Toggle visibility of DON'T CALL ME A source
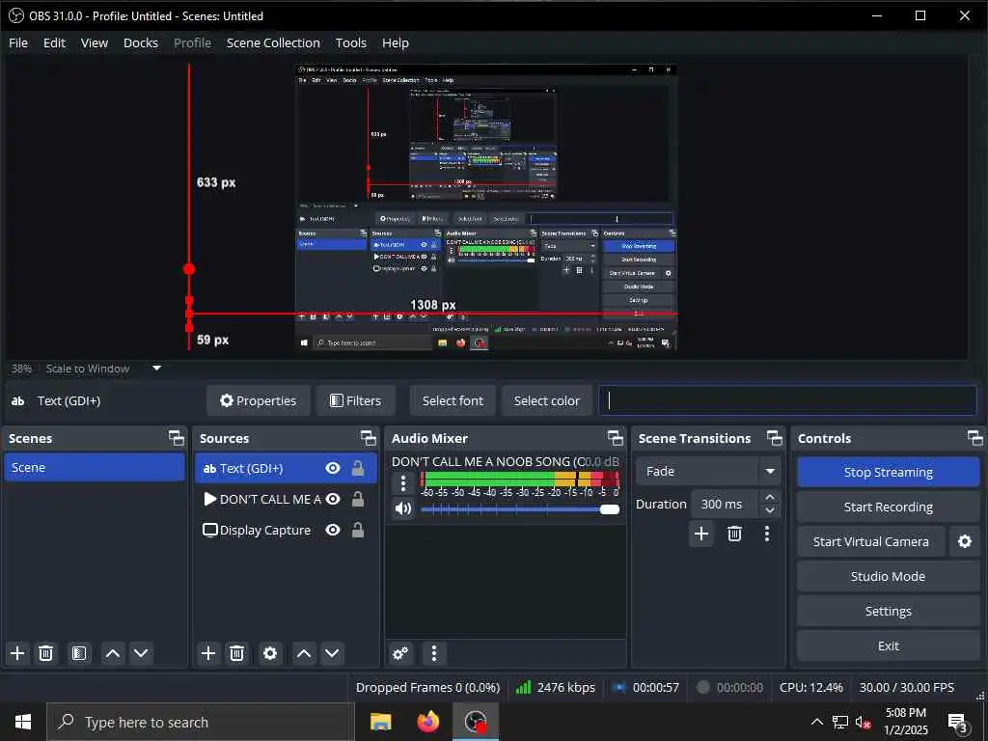This screenshot has height=741, width=988. [333, 499]
